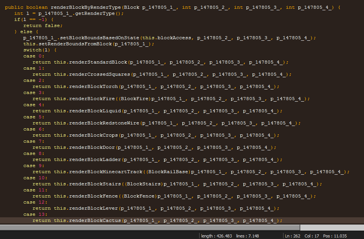Click the "case 0:" label

pos(34,56)
